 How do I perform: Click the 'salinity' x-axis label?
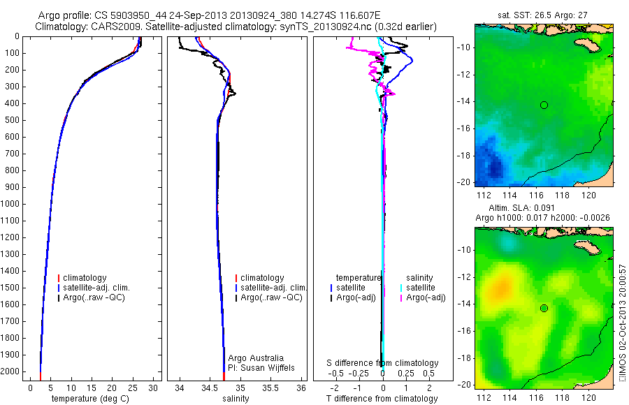click(x=236, y=399)
